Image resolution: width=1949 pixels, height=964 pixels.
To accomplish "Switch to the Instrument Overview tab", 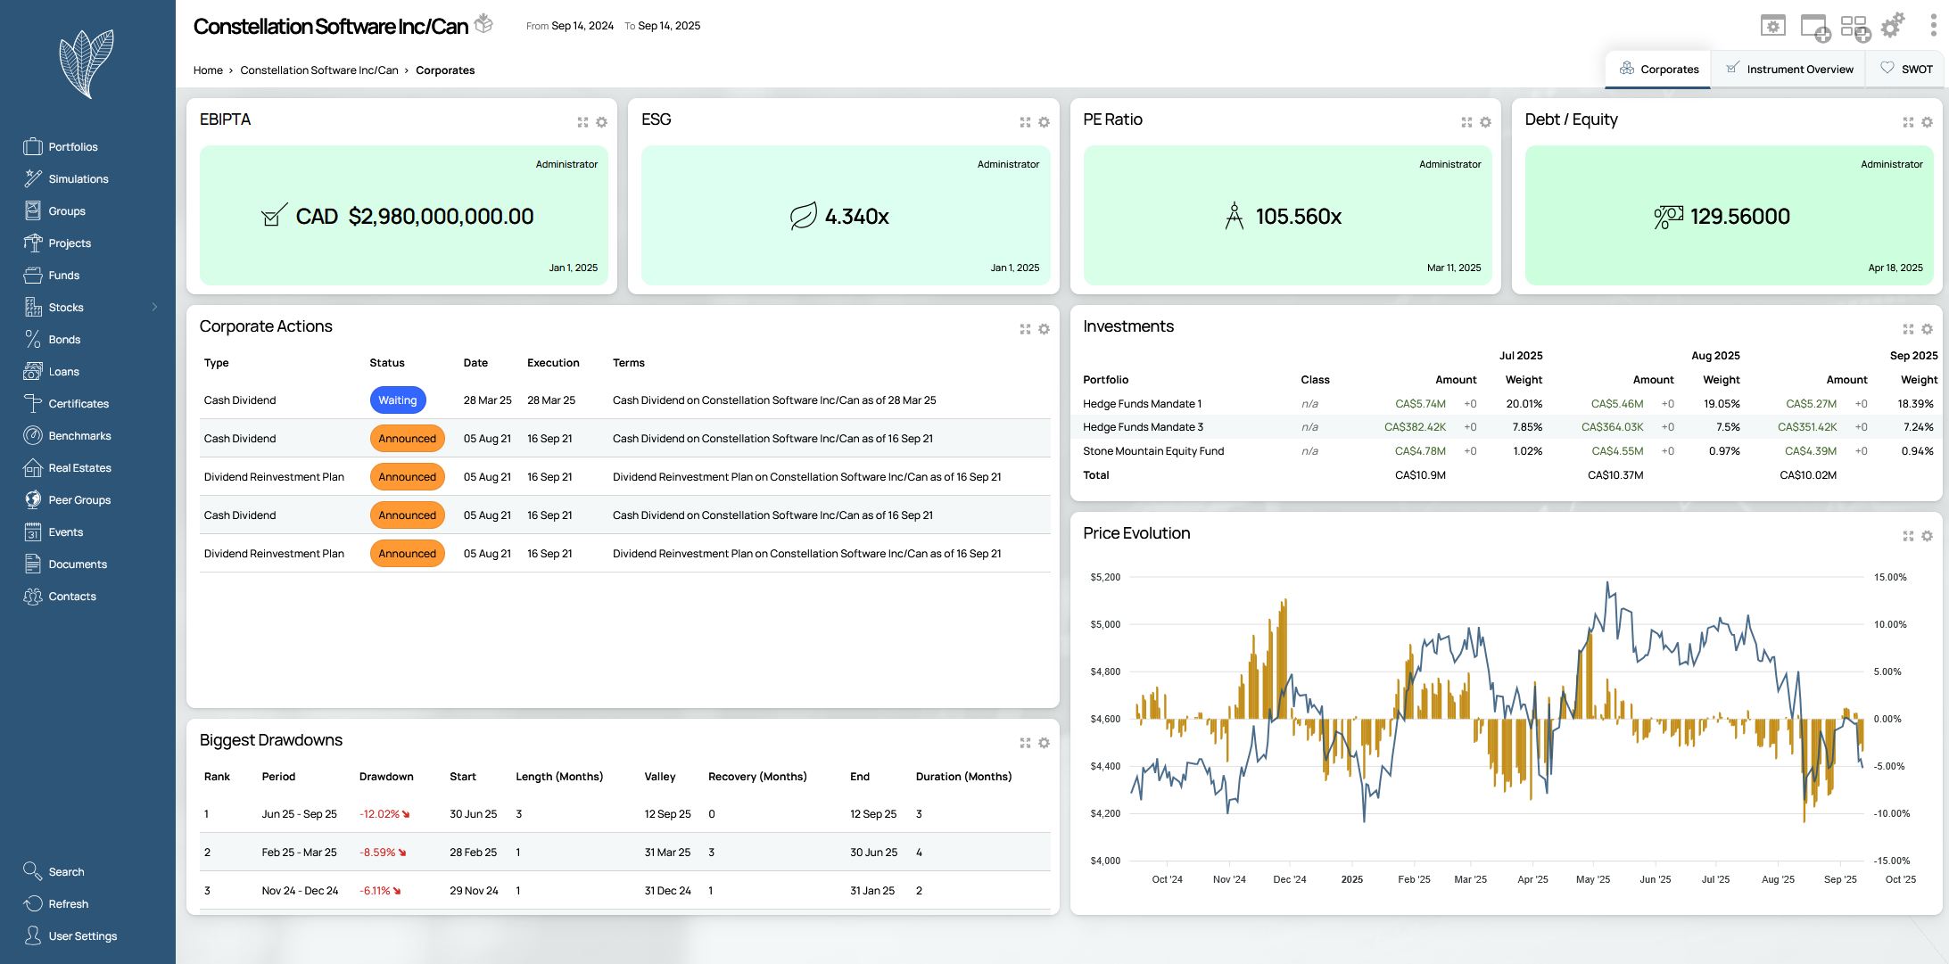I will [x=1788, y=70].
